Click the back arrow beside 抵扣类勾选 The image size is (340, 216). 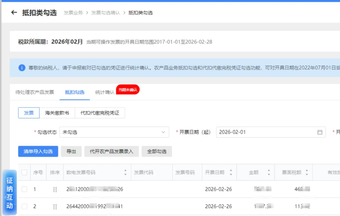[14, 13]
